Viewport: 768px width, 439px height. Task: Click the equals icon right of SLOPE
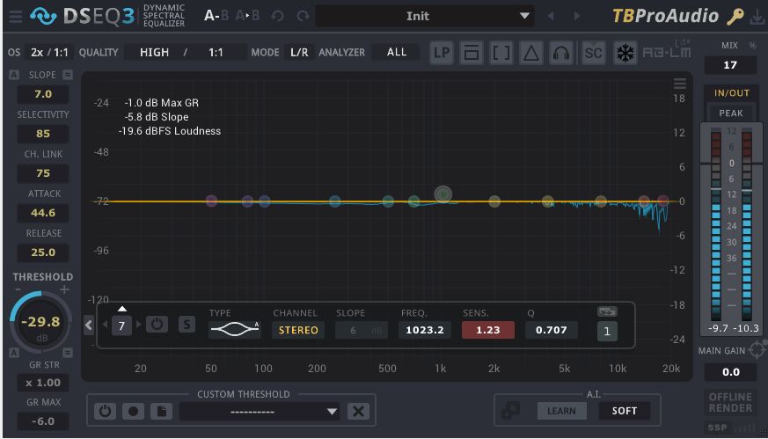click(x=68, y=75)
